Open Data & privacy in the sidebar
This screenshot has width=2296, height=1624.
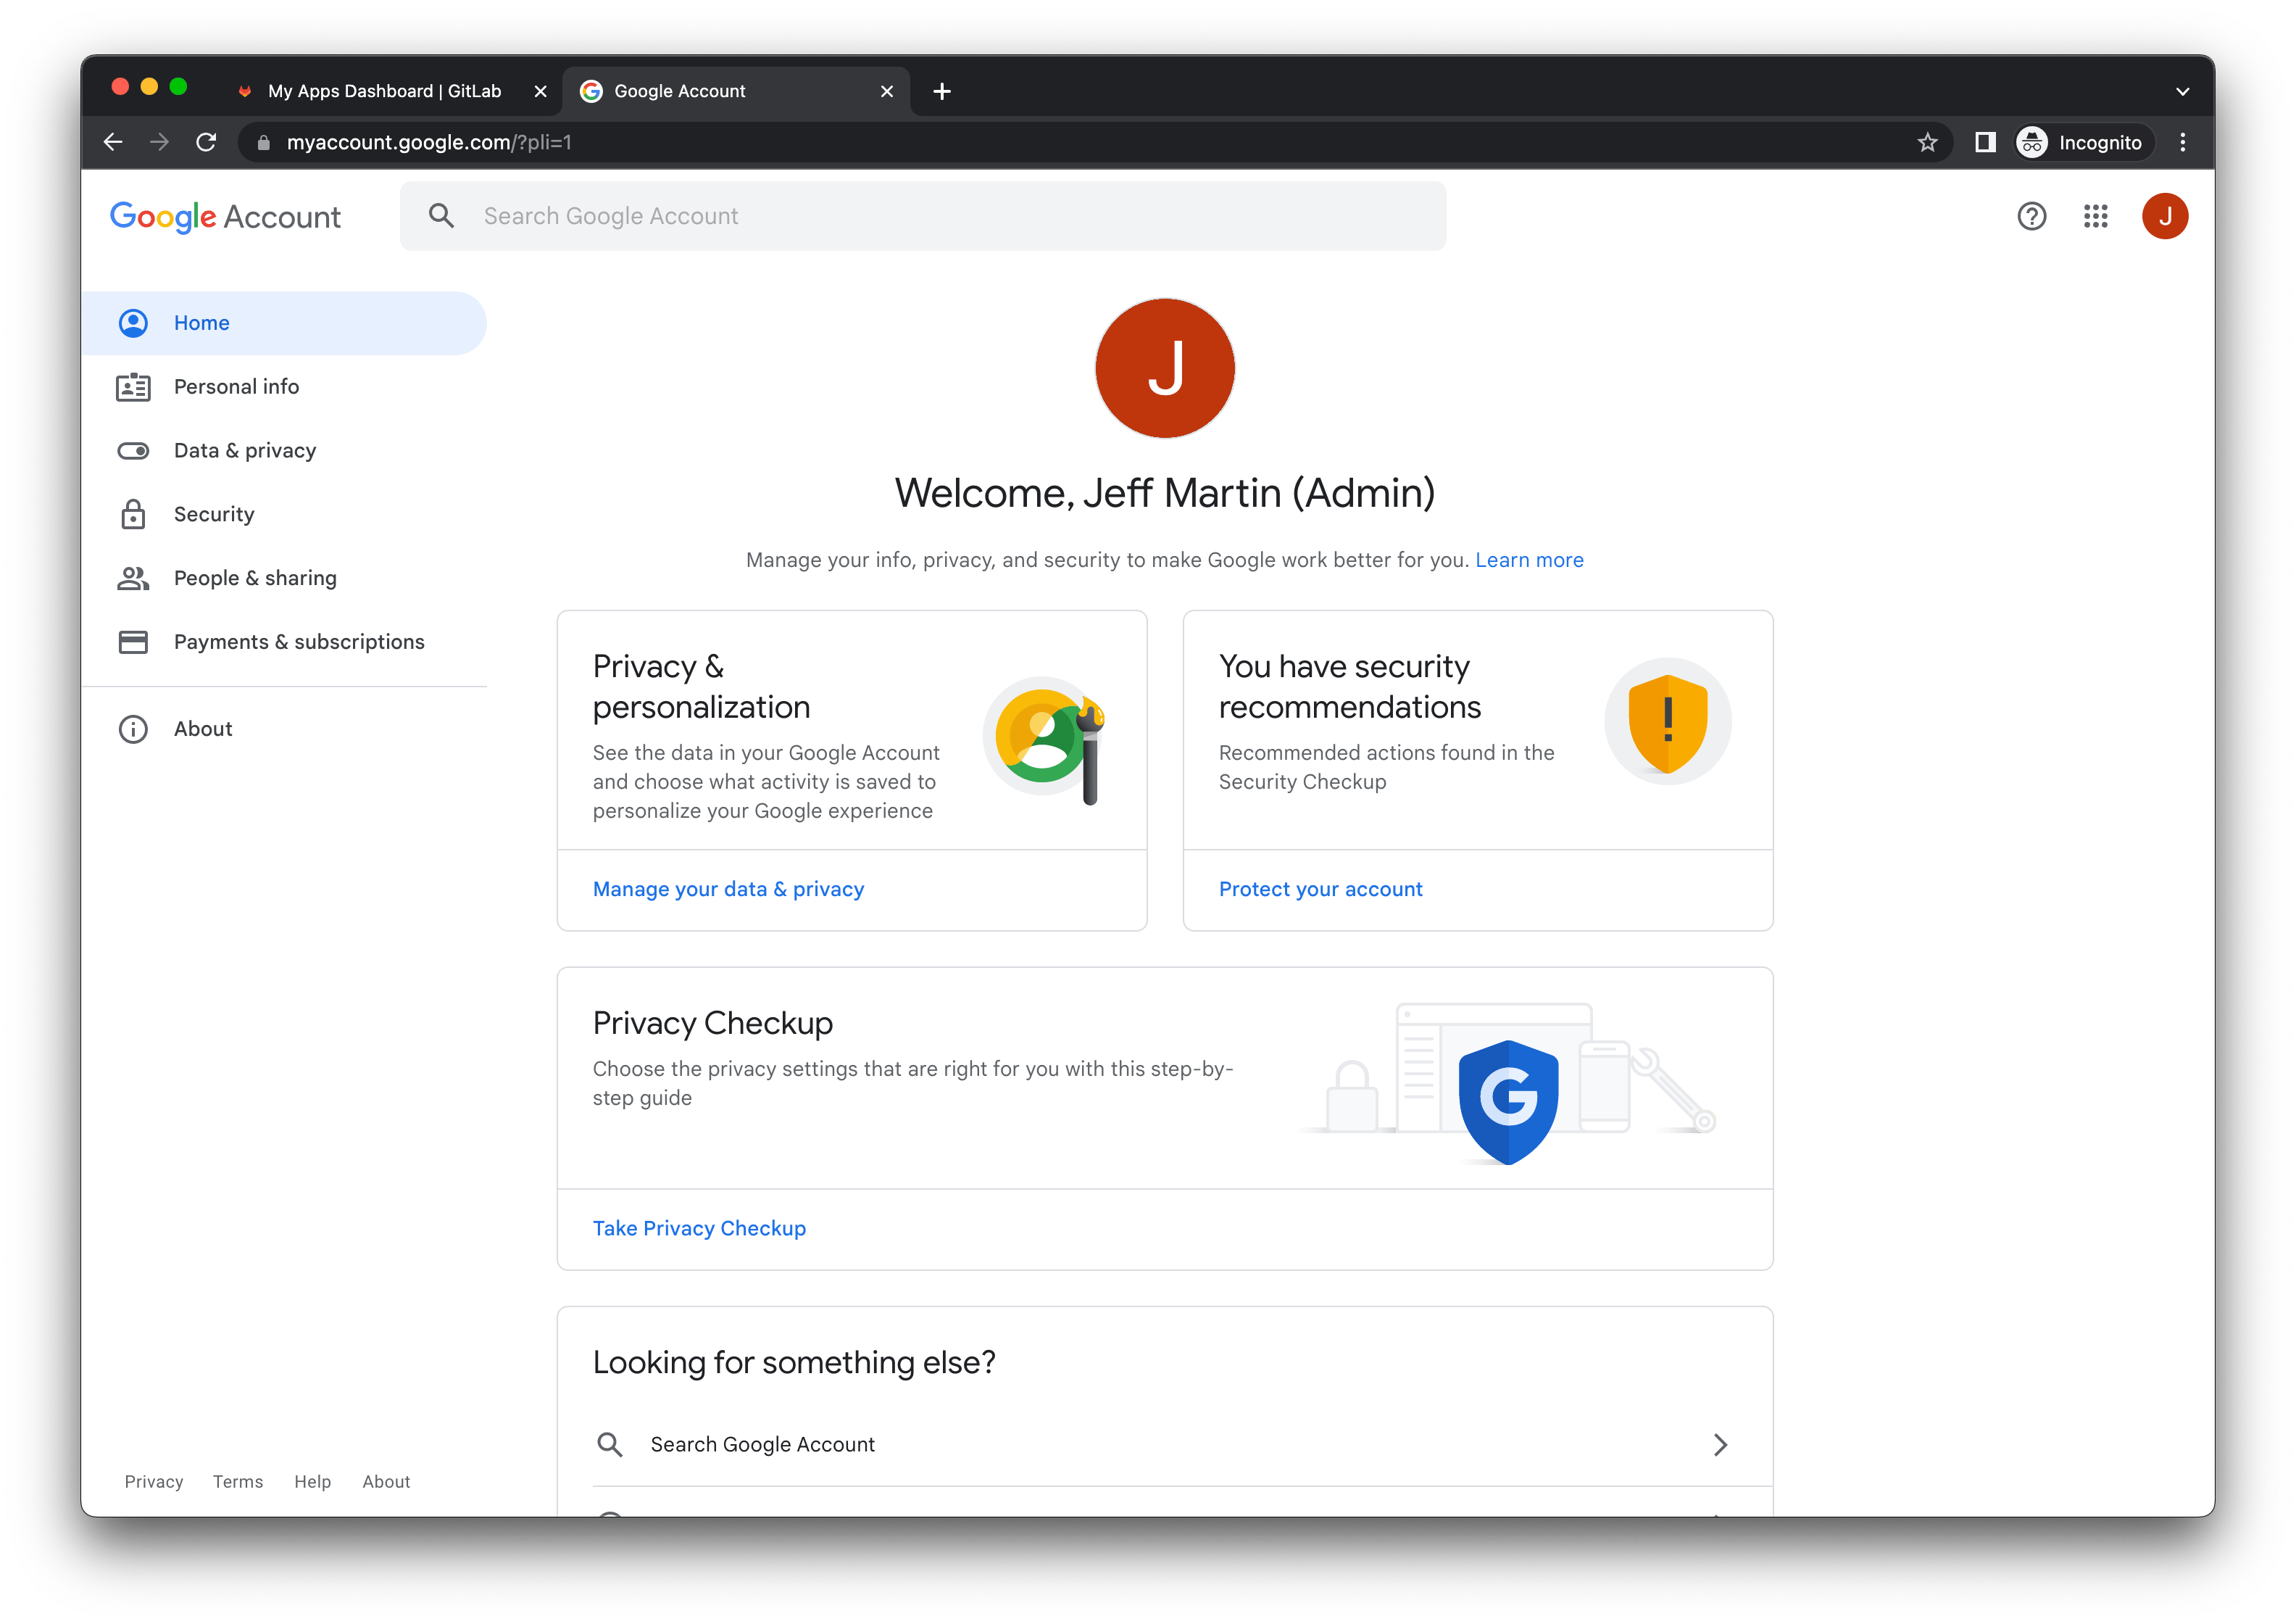tap(284, 450)
